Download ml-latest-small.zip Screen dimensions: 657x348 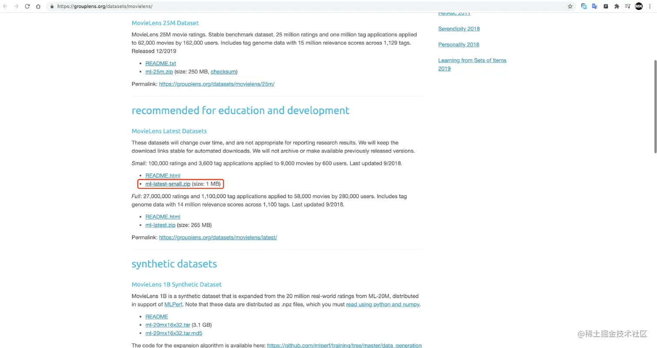[x=168, y=184]
